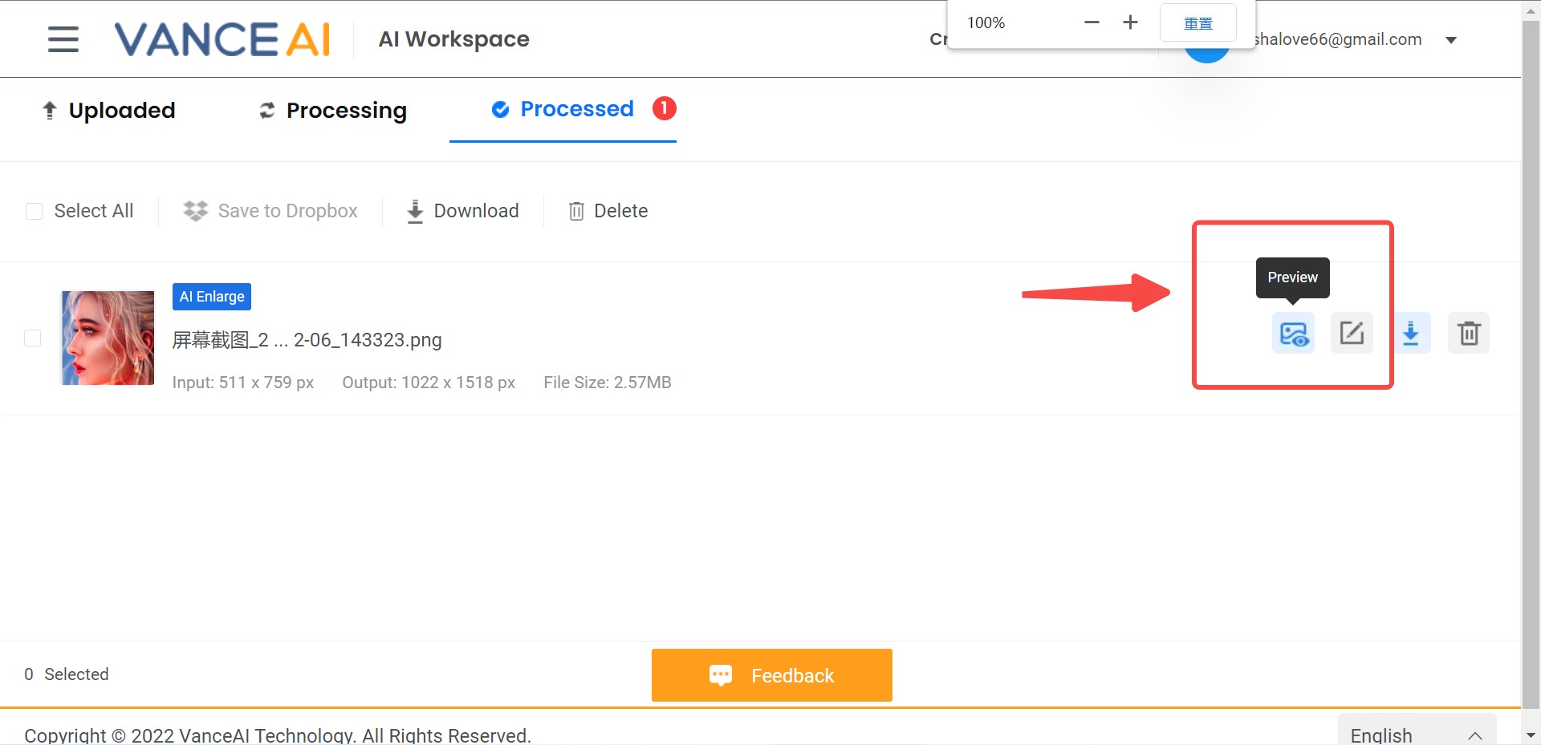This screenshot has width=1541, height=745.
Task: Click Save to Dropbox
Action: tap(270, 211)
